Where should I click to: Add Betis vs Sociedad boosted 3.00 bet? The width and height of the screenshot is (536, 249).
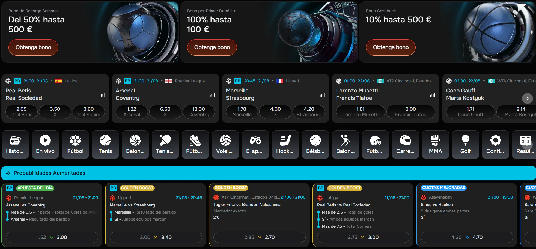pos(363,237)
